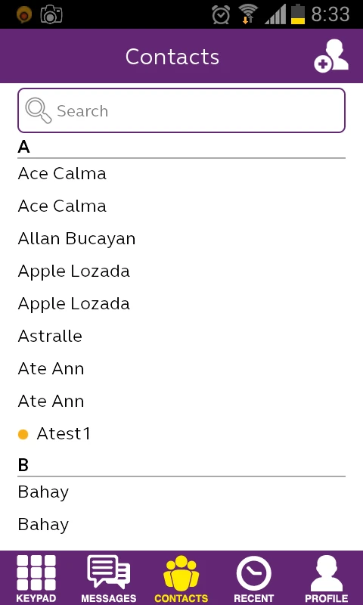
Task: Tap the add contact icon
Action: [331, 55]
